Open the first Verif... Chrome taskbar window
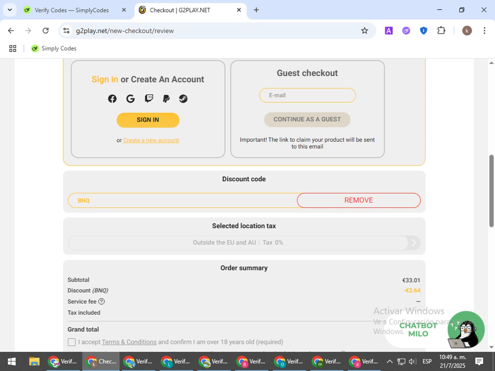Screen dimensions: 495x371 63,361
